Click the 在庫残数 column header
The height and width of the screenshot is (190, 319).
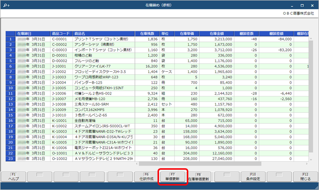pos(147,34)
